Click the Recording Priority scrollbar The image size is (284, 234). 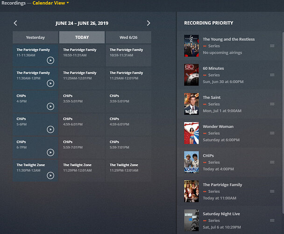(283, 124)
